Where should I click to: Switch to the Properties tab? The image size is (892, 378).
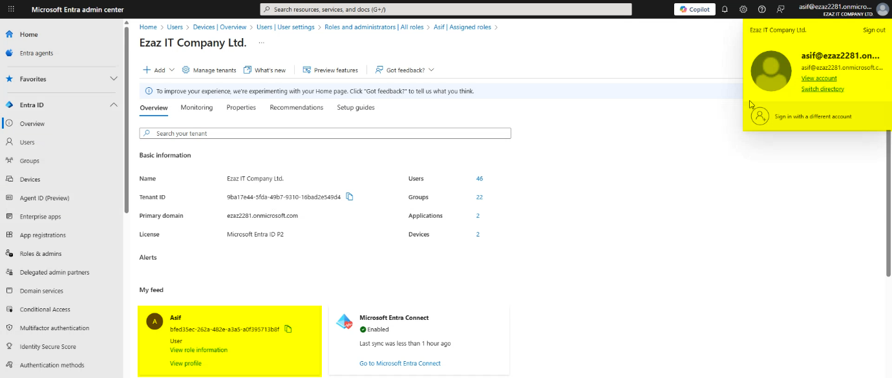[241, 107]
